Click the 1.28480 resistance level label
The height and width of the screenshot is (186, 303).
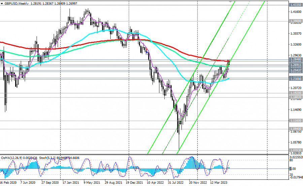point(295,59)
